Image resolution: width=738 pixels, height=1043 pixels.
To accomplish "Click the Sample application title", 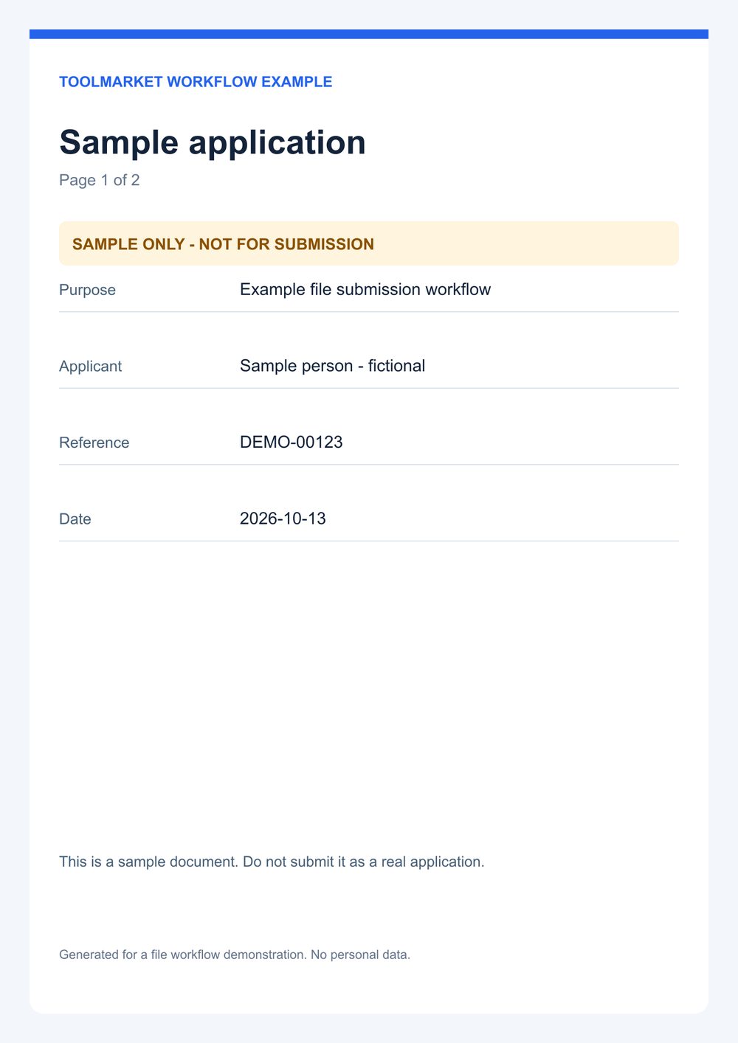I will pyautogui.click(x=213, y=142).
